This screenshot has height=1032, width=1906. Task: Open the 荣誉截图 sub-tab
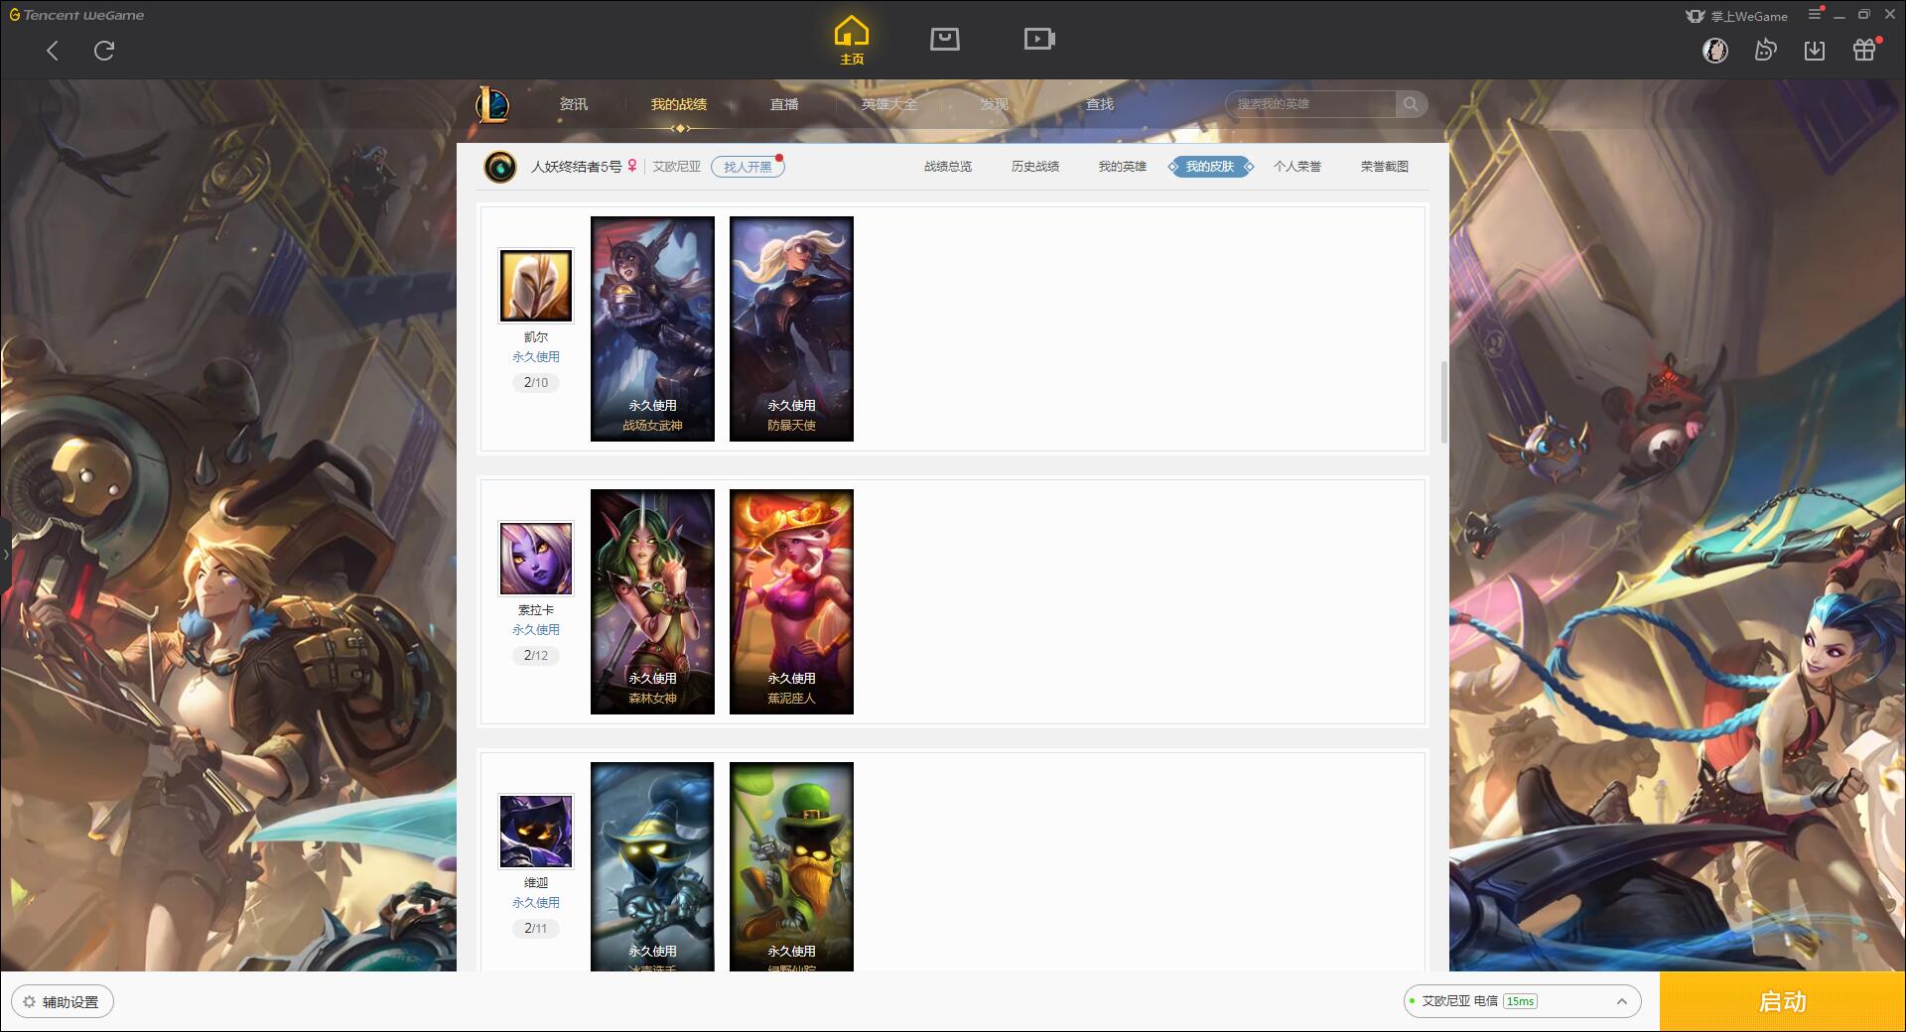[1385, 167]
